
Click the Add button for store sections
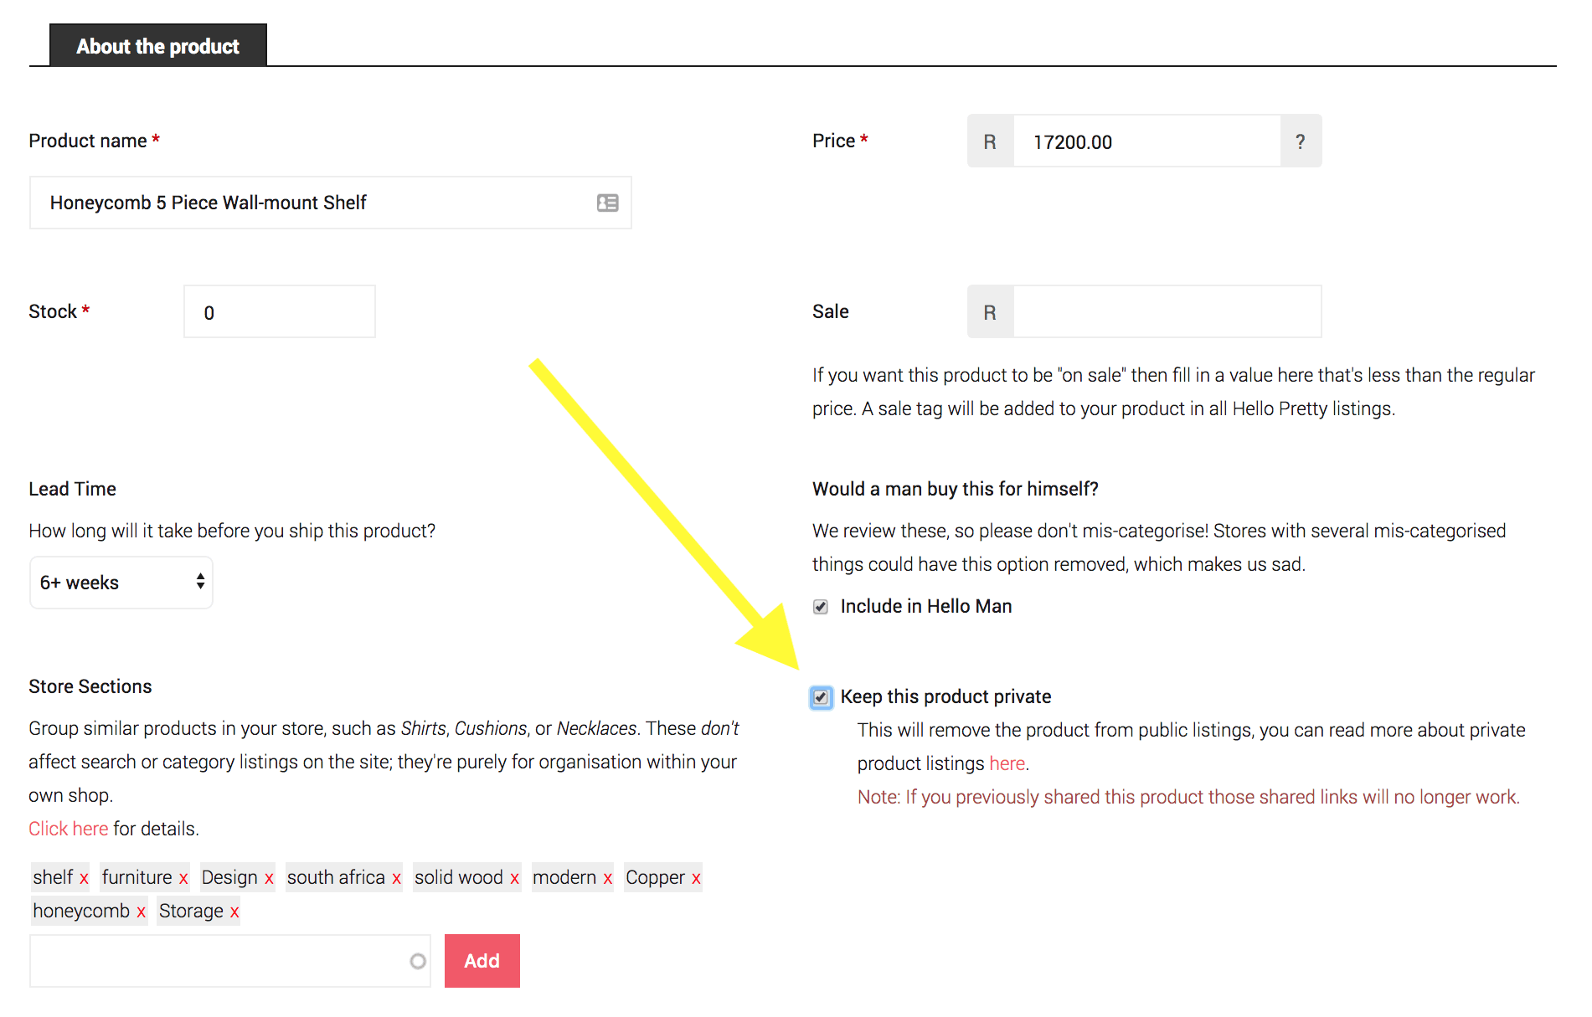(482, 960)
